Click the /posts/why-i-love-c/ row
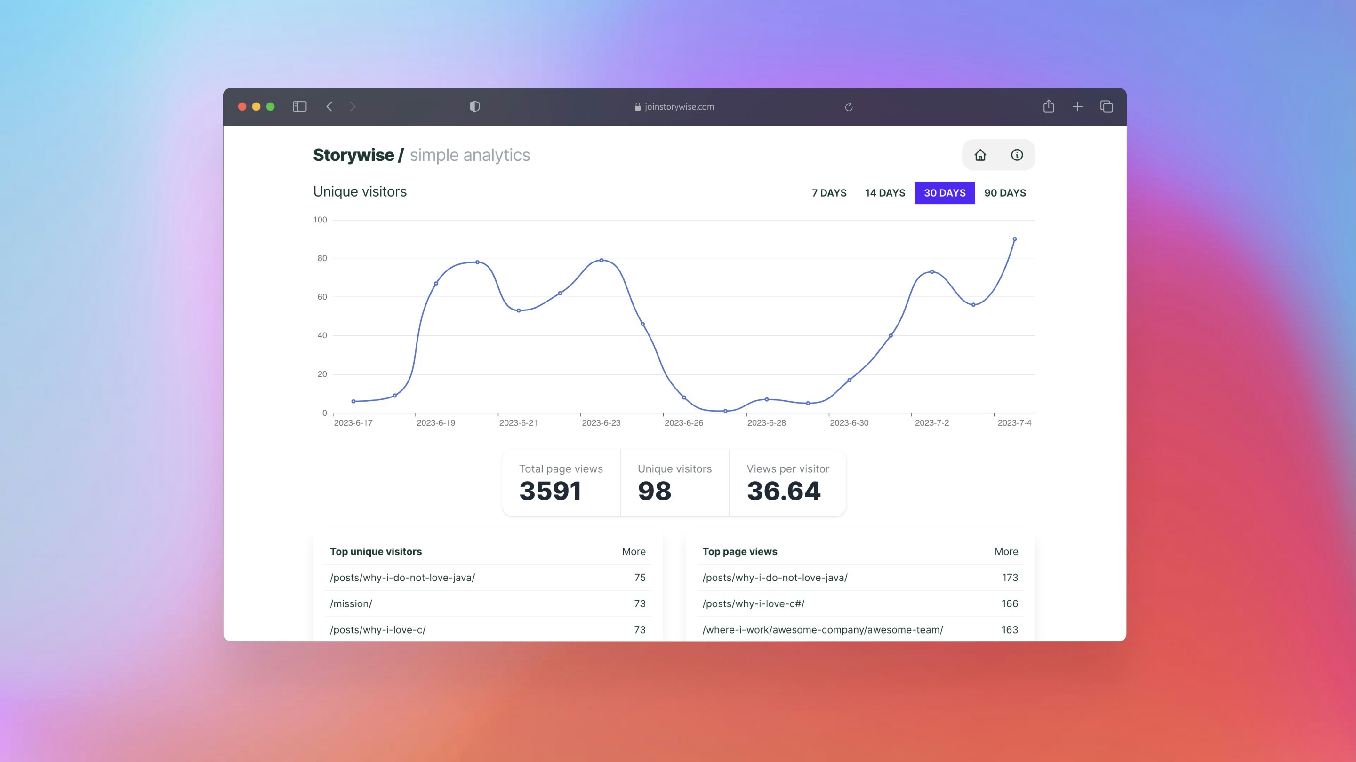 (x=488, y=629)
